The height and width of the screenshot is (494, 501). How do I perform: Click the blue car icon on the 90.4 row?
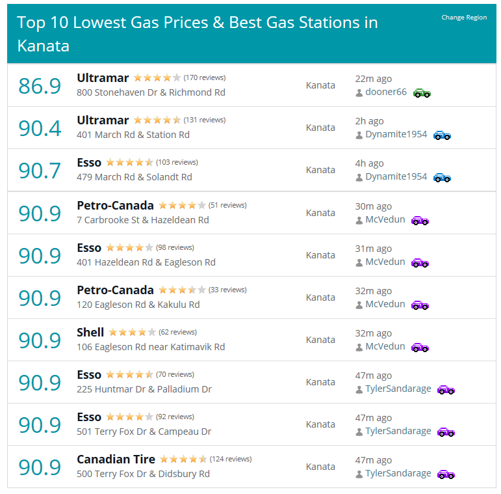442,135
